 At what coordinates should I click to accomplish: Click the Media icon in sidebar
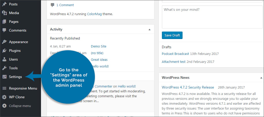pos(4,13)
